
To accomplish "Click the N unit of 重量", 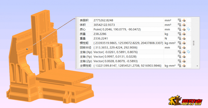I will click(x=166, y=38).
